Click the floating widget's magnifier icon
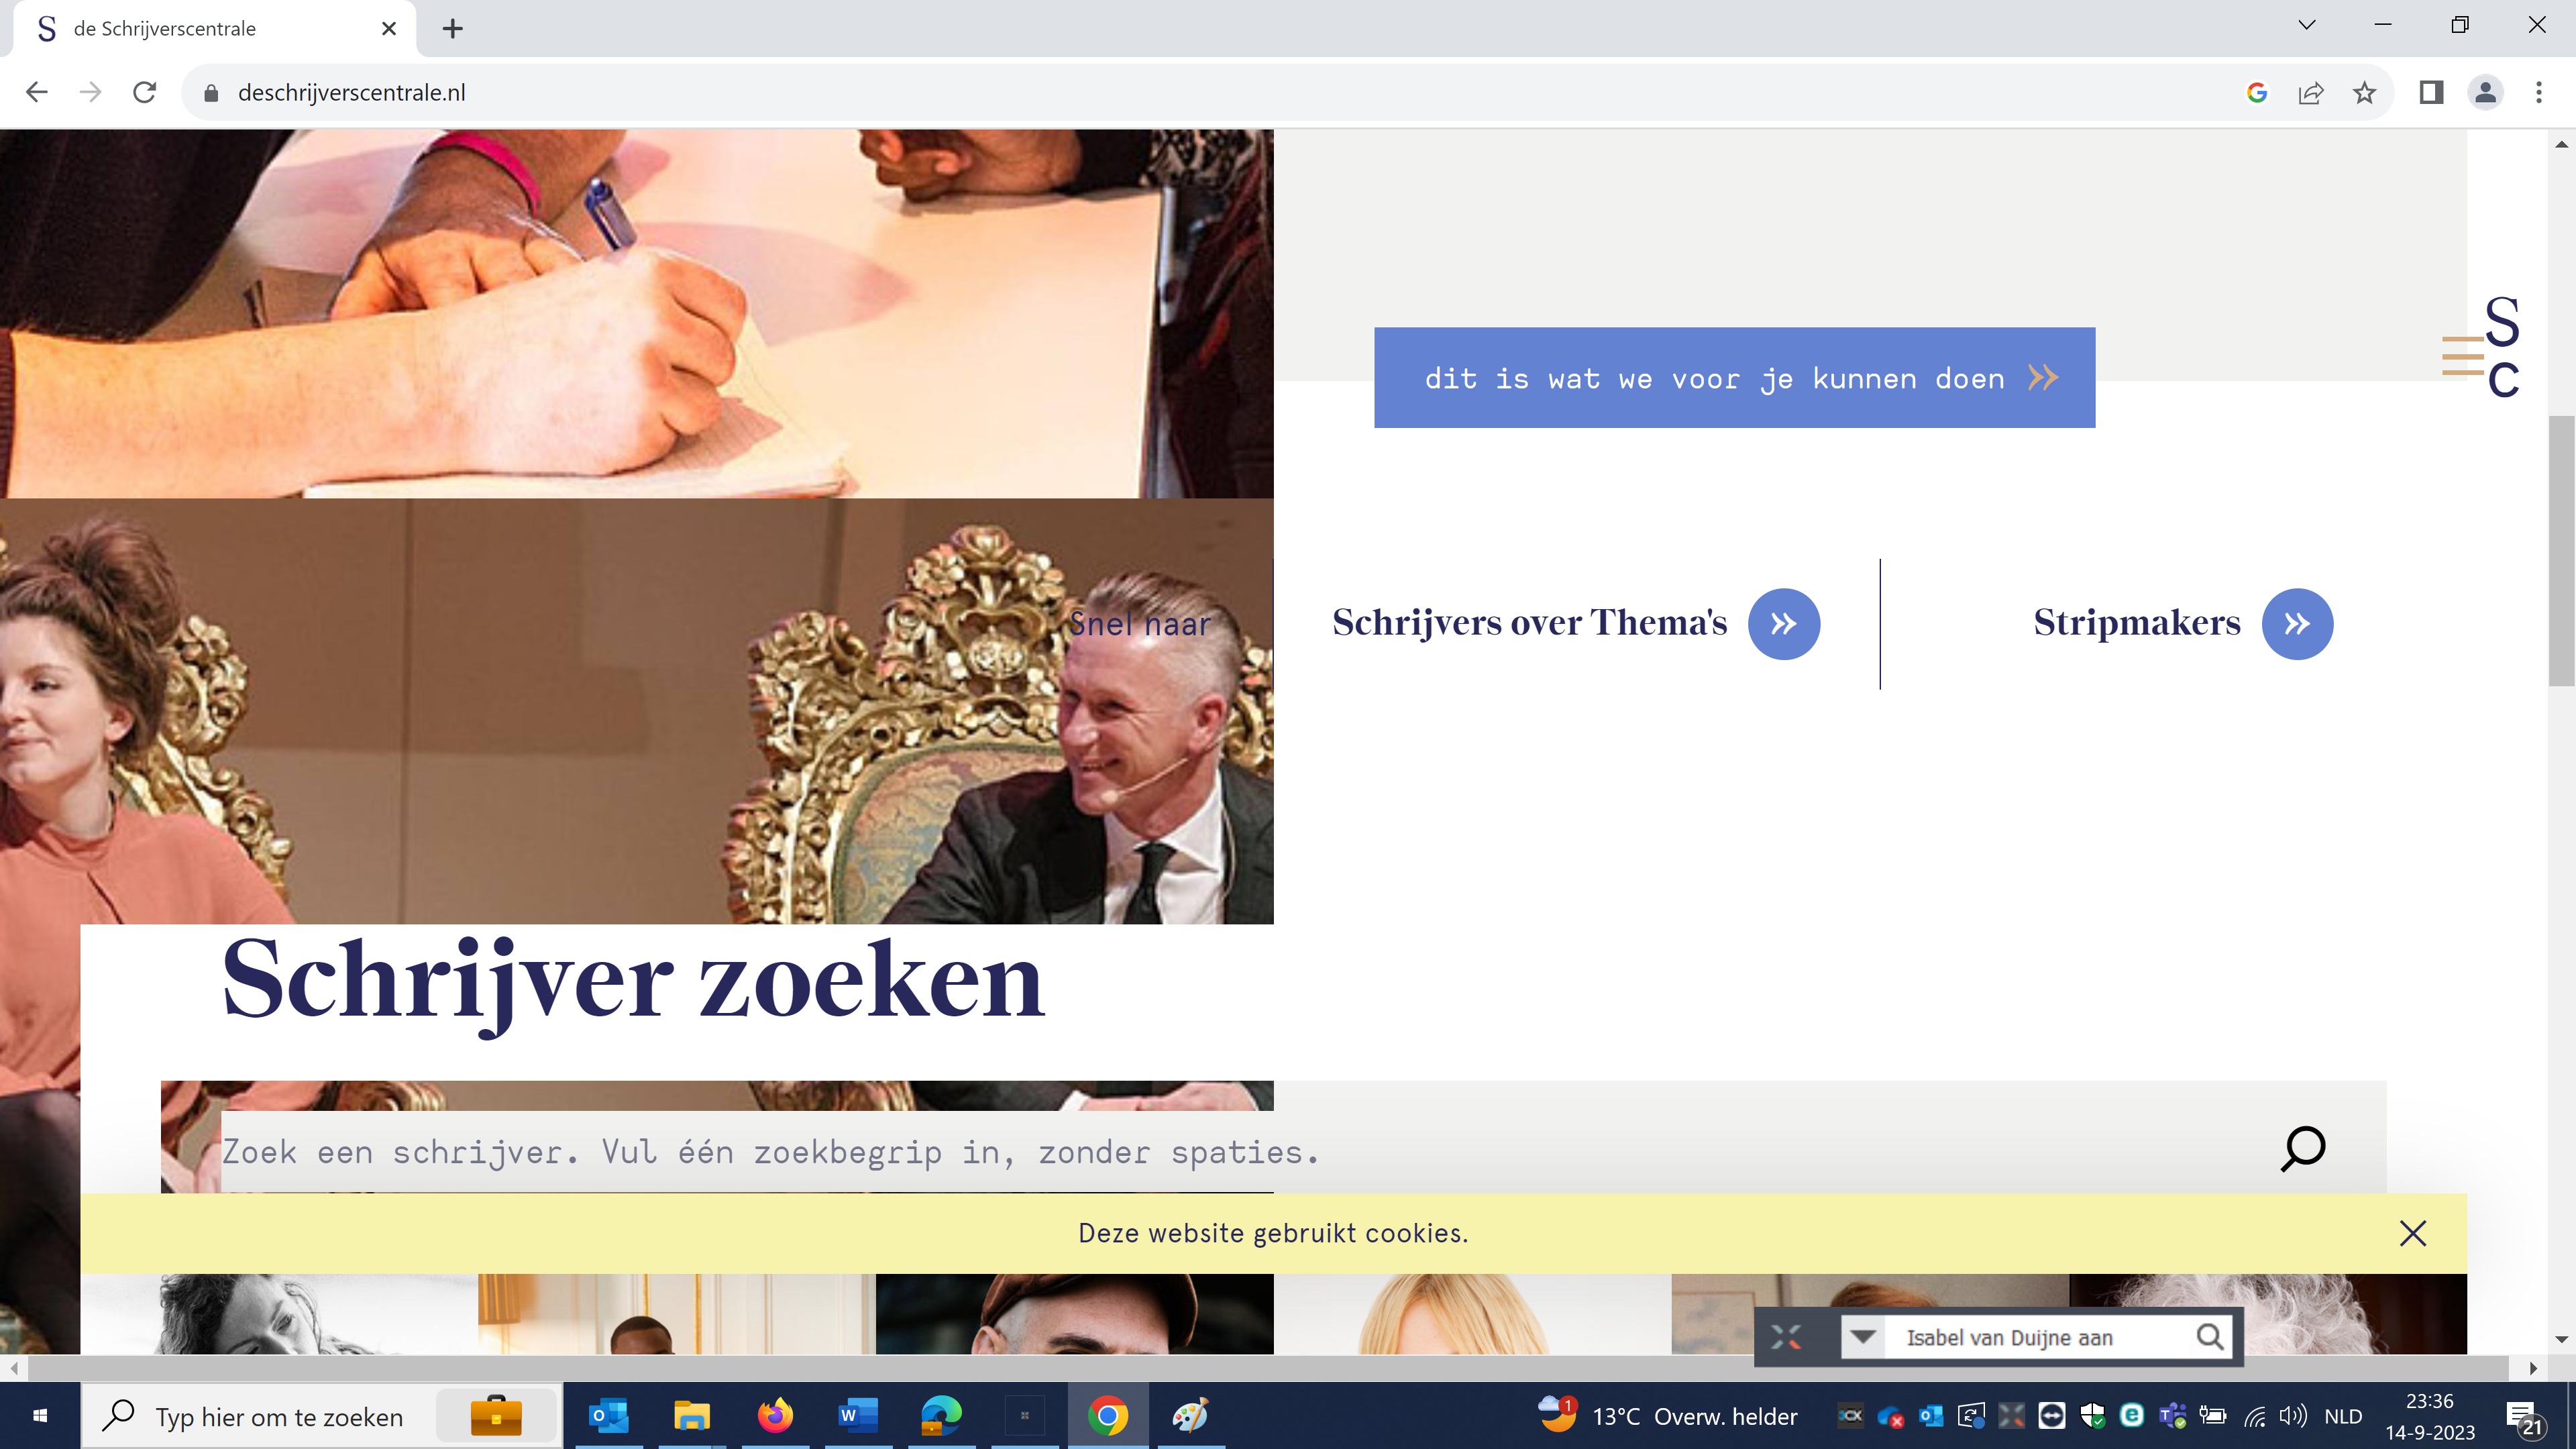2576x1449 pixels. [x=2210, y=1337]
